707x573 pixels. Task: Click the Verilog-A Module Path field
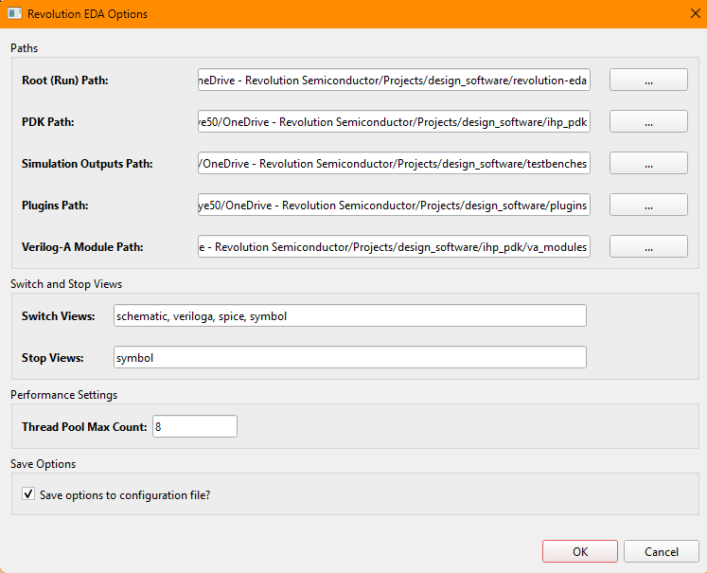click(x=394, y=246)
